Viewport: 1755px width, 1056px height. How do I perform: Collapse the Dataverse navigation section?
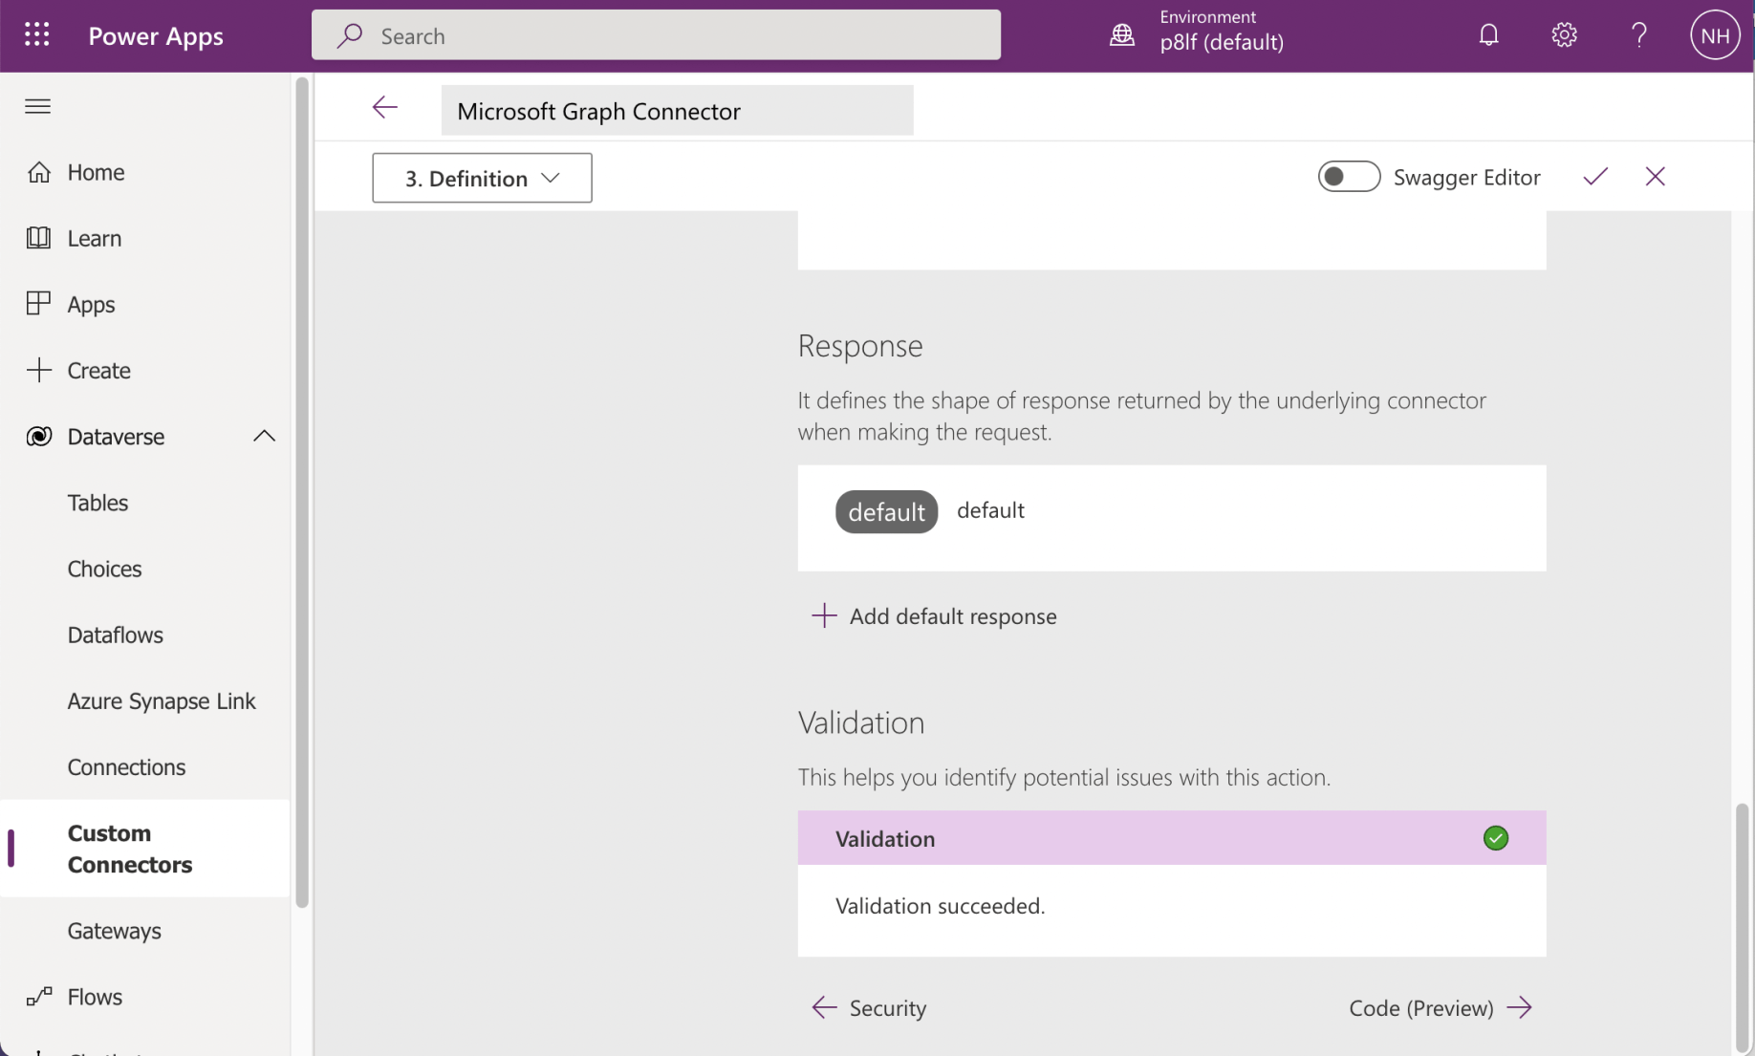pos(264,437)
